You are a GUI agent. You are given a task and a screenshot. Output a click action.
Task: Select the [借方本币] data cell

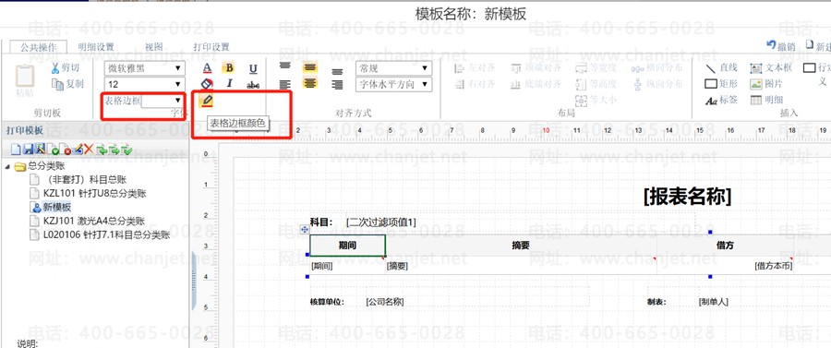click(x=773, y=266)
